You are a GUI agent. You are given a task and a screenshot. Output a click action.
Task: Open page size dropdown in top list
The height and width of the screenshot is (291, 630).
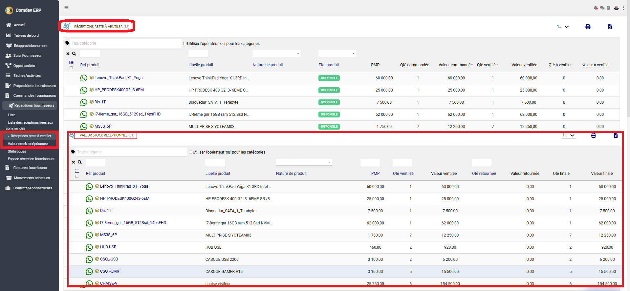[563, 27]
